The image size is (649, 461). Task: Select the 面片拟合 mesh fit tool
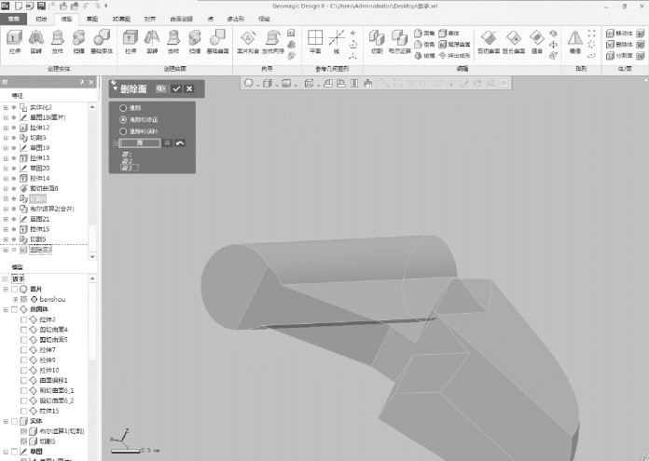point(246,40)
